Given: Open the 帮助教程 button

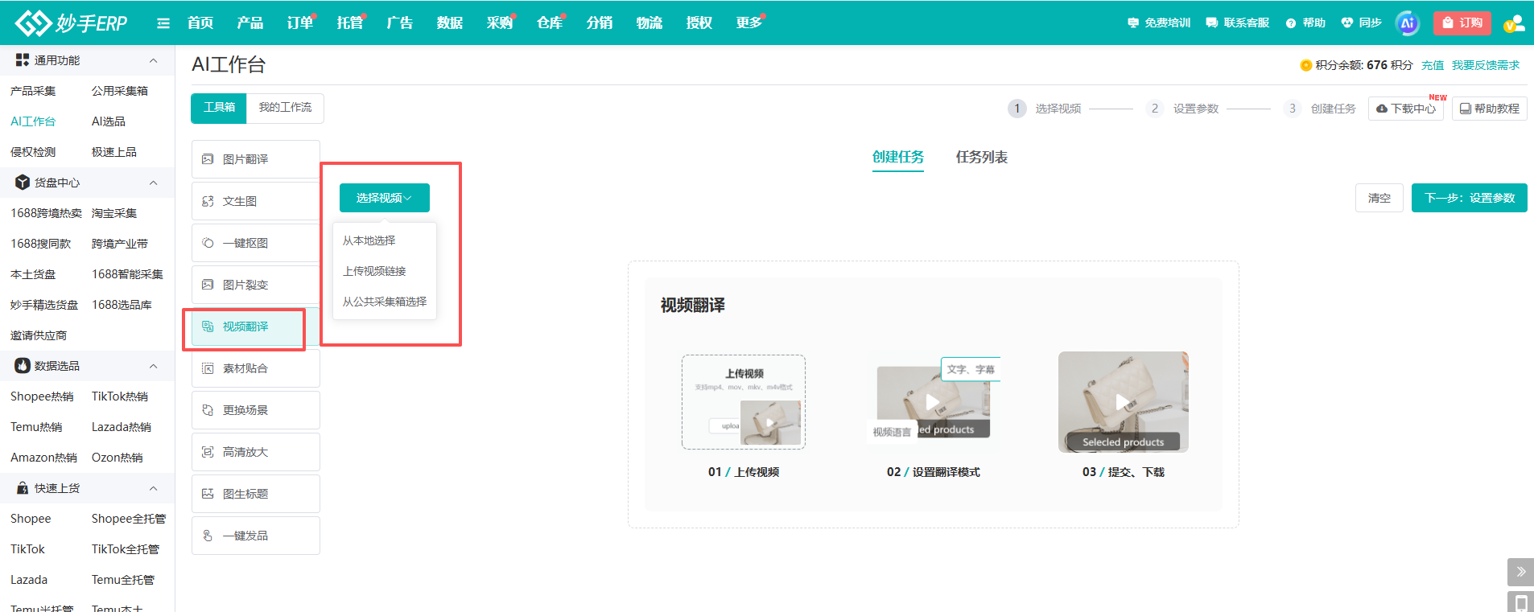Looking at the screenshot, I should pos(1489,109).
